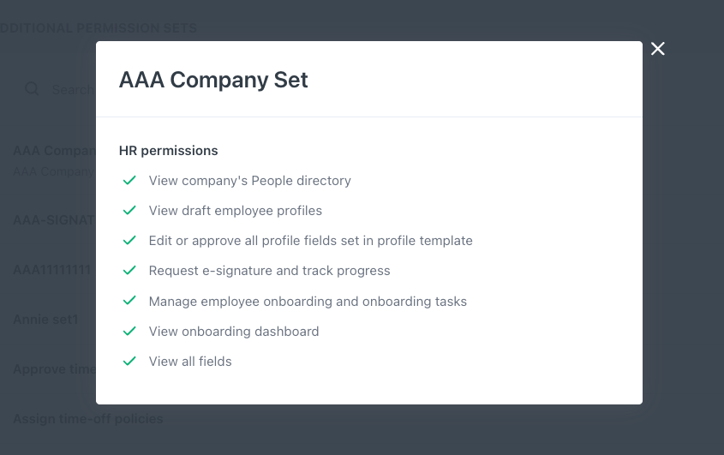Click checkmark beside View all fields

coord(129,361)
